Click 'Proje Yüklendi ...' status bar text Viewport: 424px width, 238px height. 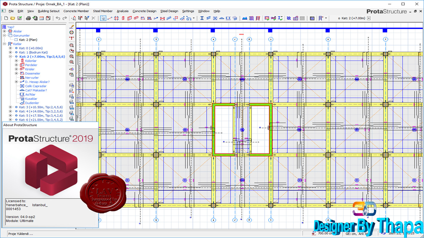pos(21,234)
